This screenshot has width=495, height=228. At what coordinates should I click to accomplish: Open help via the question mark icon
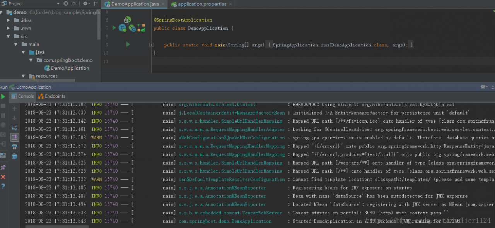tap(3, 187)
